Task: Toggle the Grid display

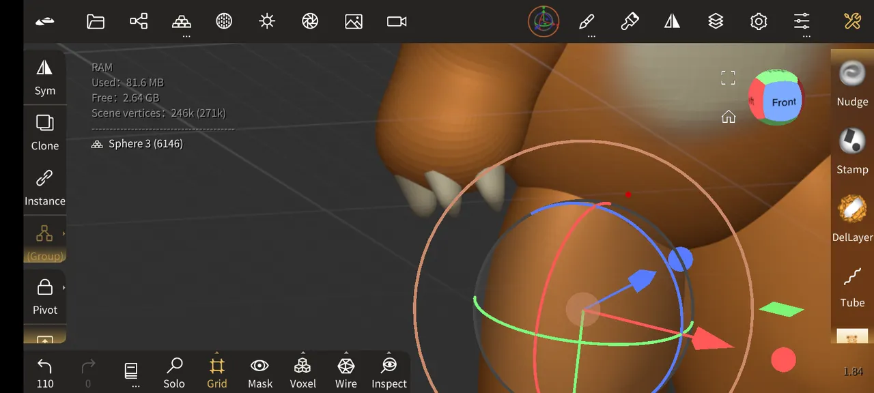Action: click(217, 373)
